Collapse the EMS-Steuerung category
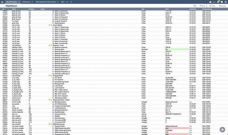This screenshot has height=135, width=228. (49, 124)
